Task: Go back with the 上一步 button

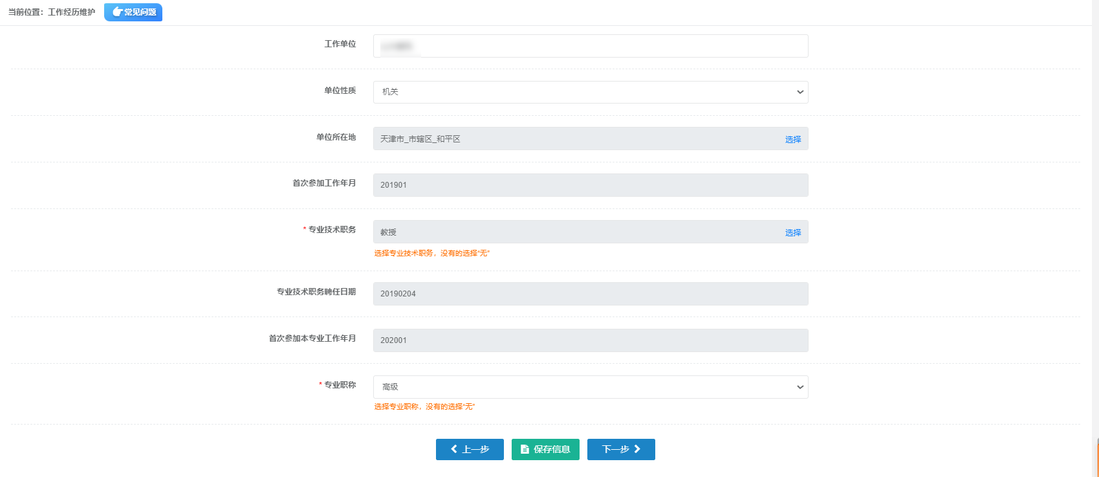Action: [x=470, y=449]
